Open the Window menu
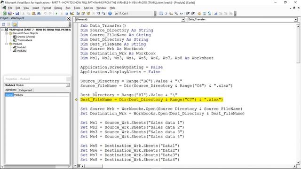Image resolution: width=301 pixels, height=169 pixels. coord(101,8)
